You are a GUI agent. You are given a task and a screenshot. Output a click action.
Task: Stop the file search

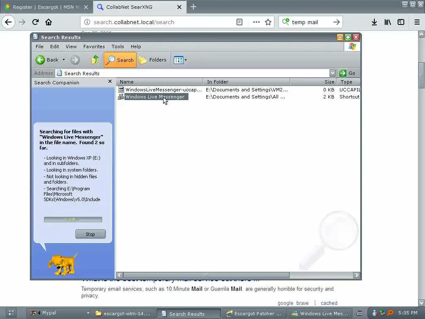point(90,234)
